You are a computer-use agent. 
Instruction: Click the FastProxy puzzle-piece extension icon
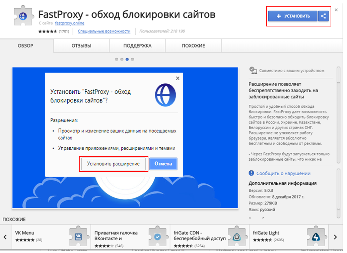[24, 16]
